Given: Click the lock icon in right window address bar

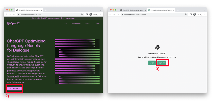Looking at the screenshot, I should point(123,14).
